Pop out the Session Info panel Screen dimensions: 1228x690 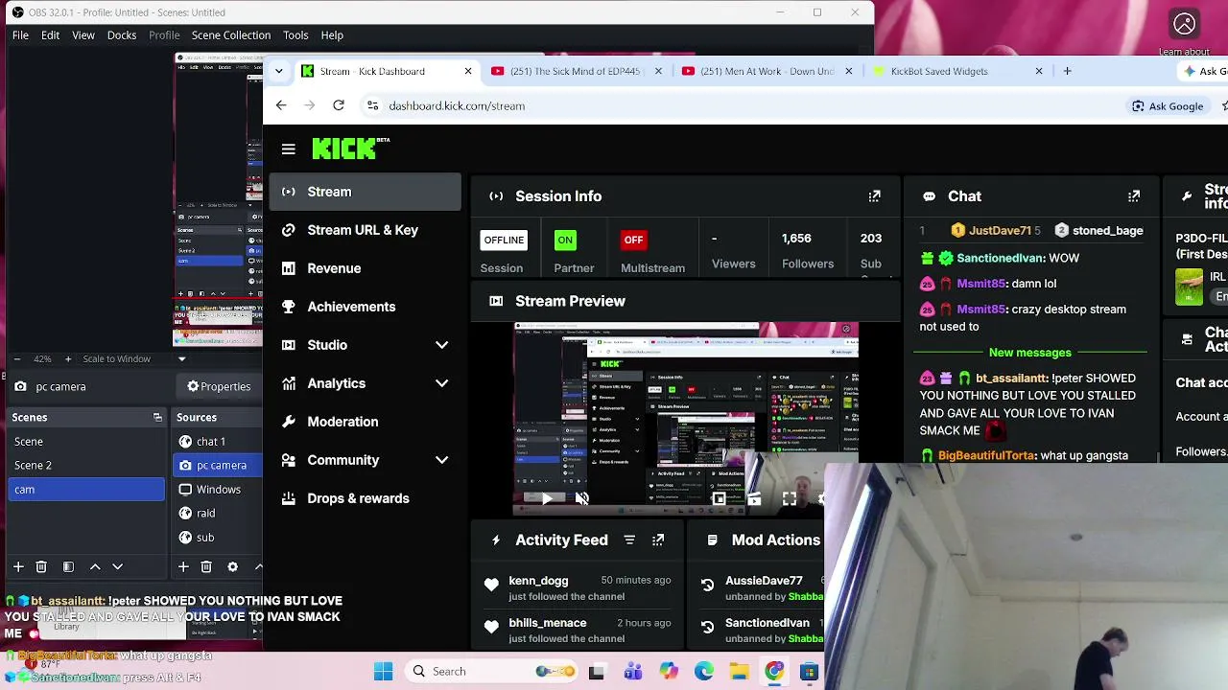pyautogui.click(x=874, y=196)
